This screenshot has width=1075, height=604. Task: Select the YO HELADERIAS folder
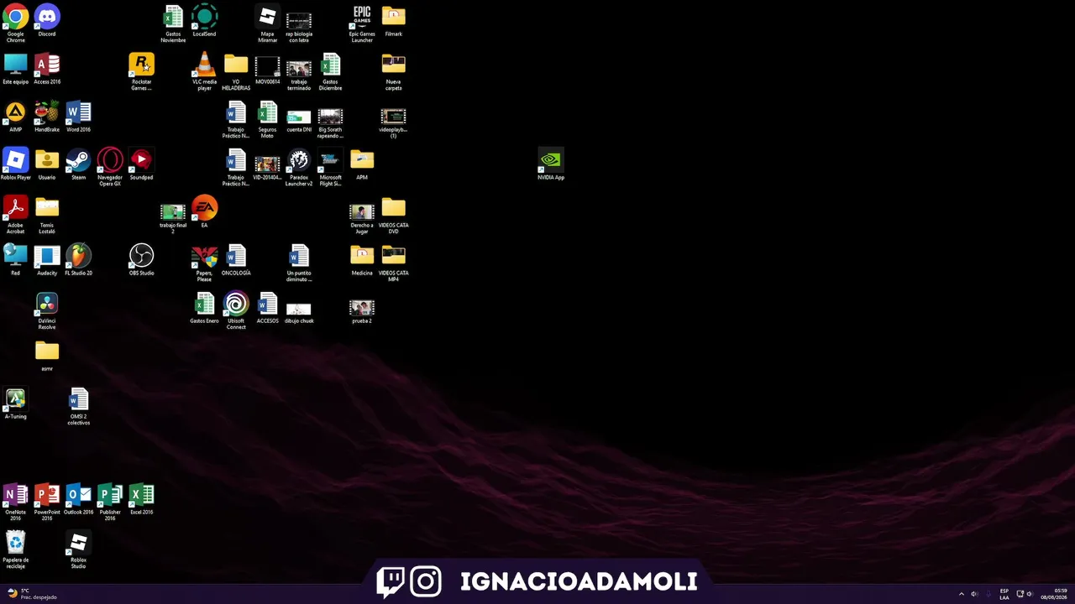tap(236, 65)
